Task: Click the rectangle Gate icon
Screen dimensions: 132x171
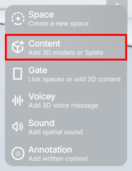Action: tap(17, 74)
